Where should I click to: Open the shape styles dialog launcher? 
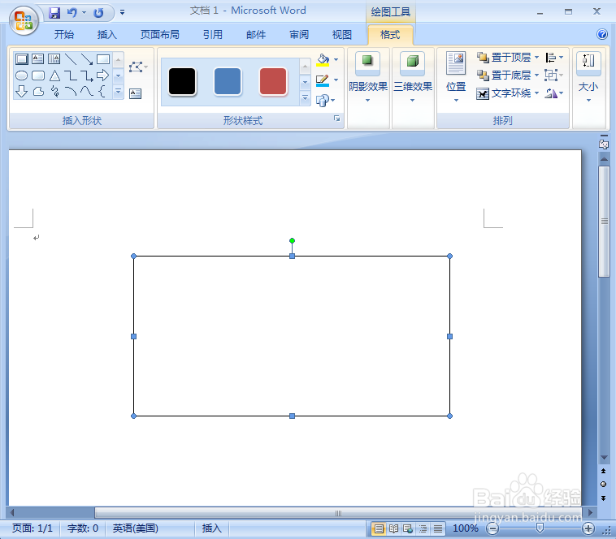(x=336, y=119)
